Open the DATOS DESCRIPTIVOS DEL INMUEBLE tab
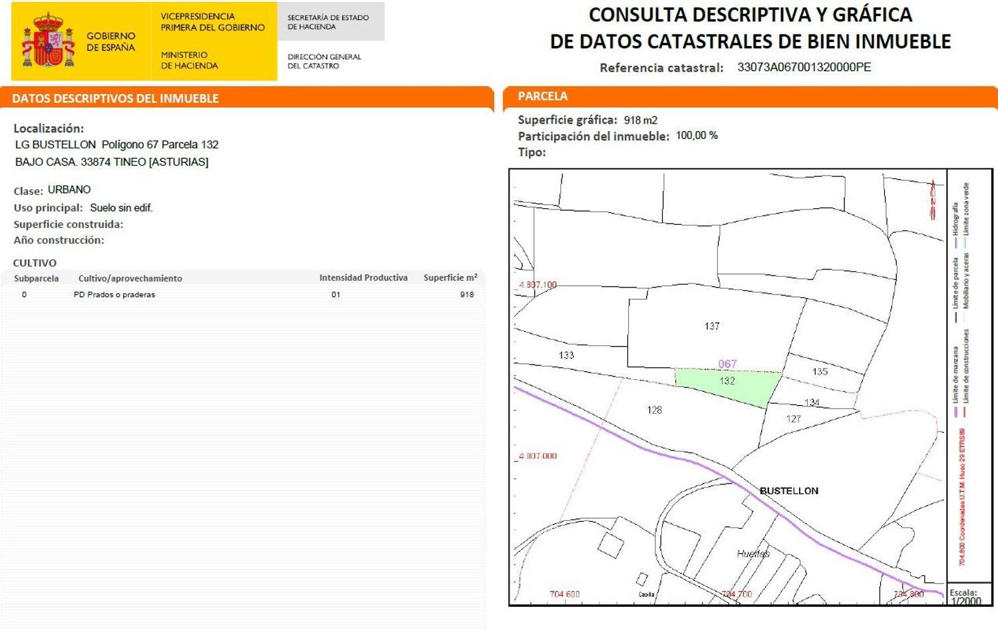The image size is (998, 630). (114, 98)
